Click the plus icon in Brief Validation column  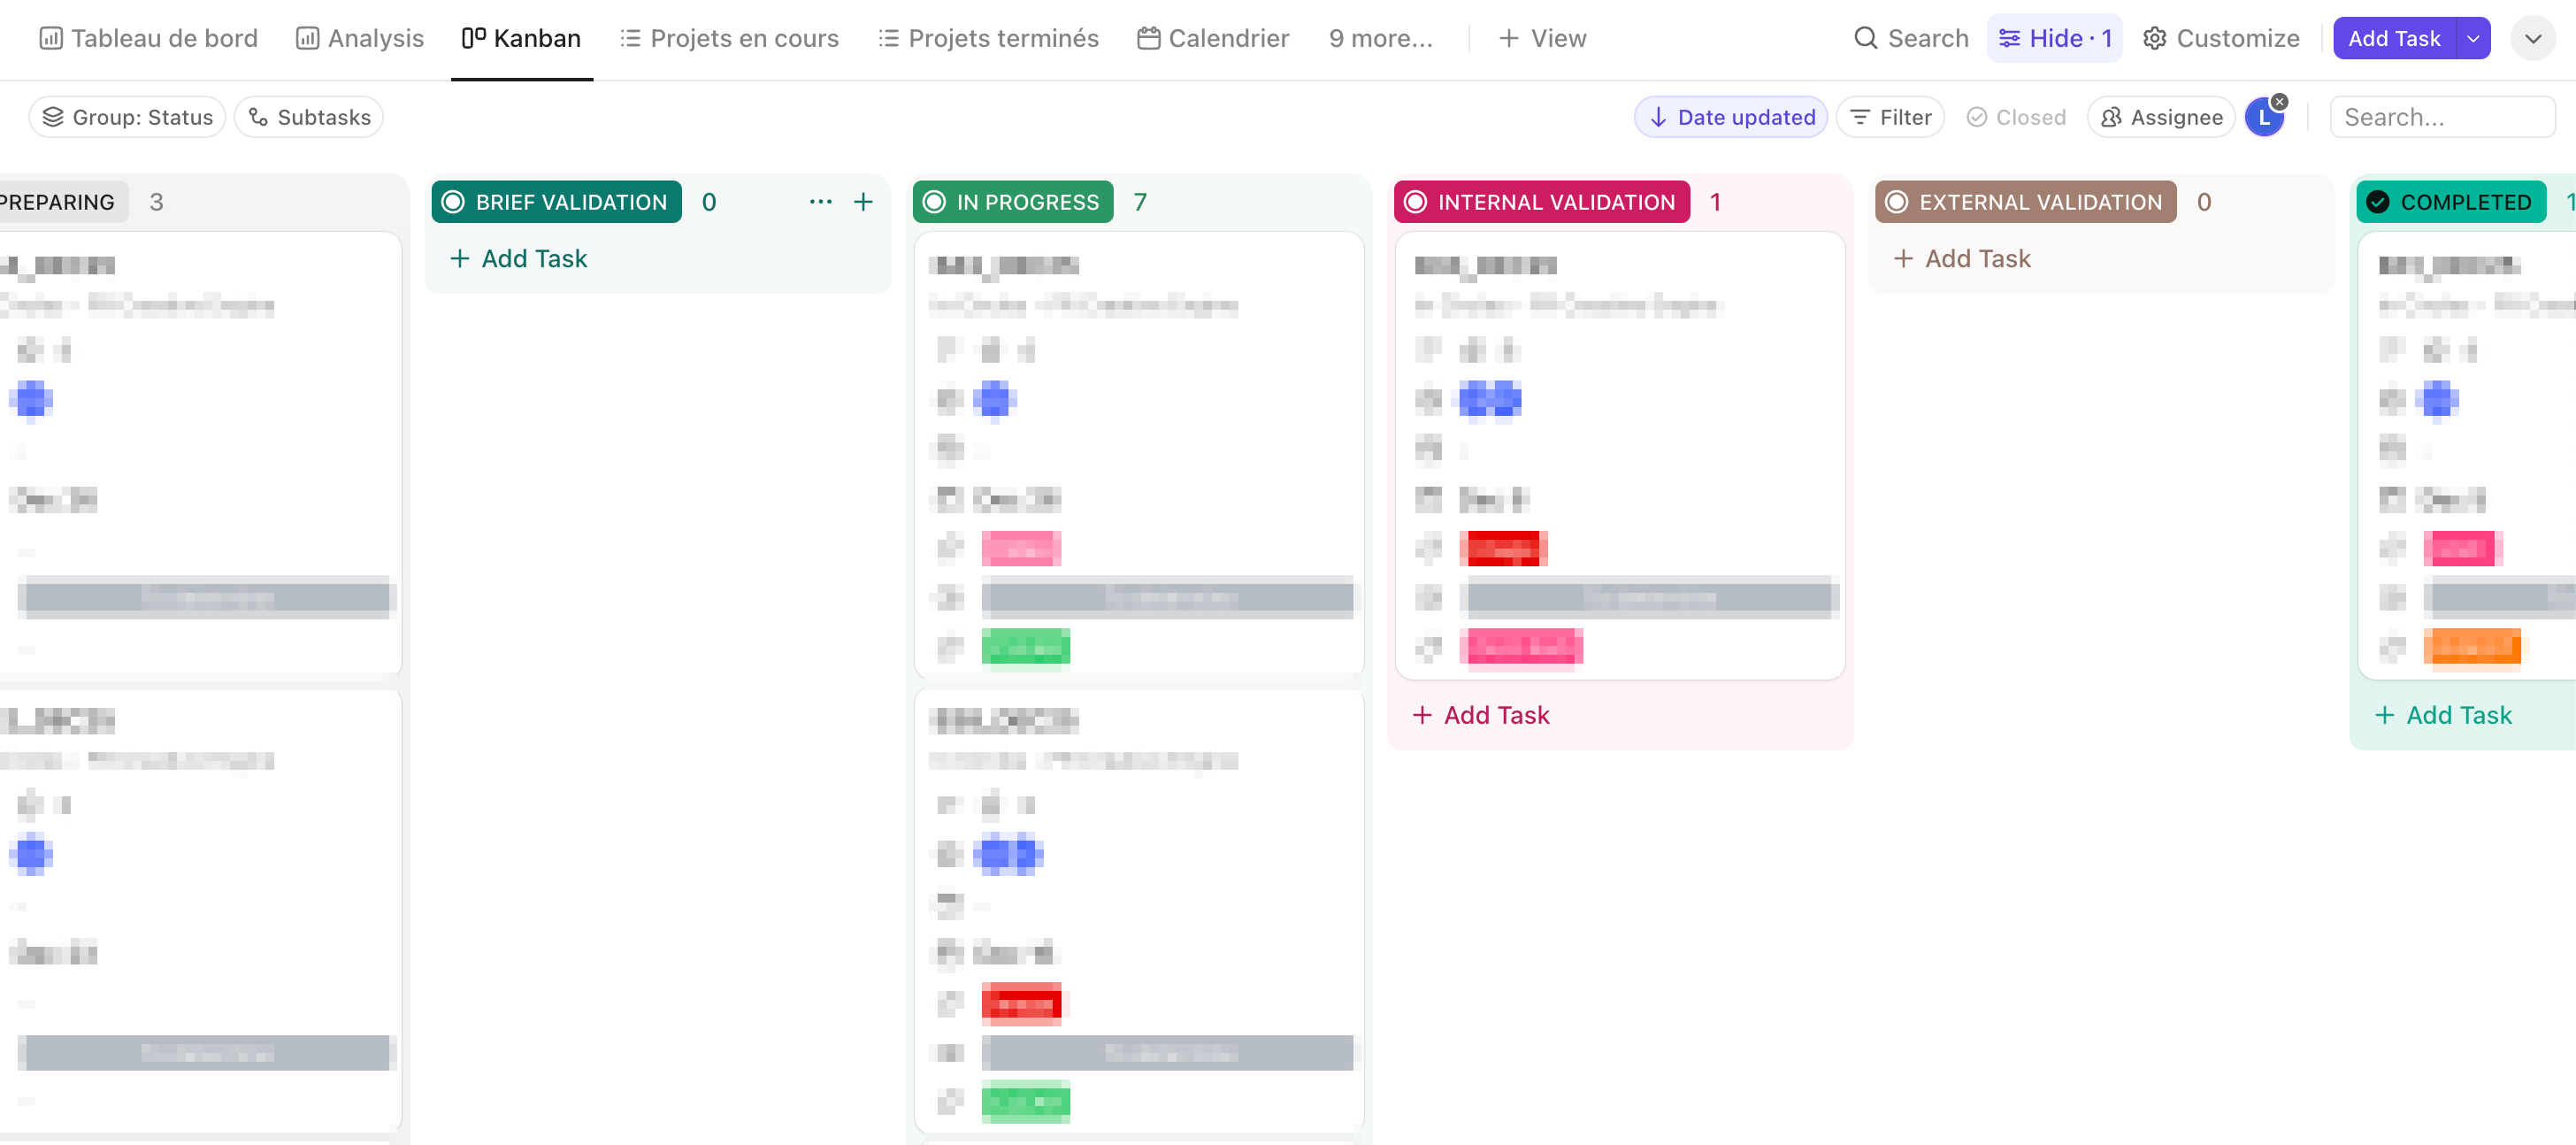pyautogui.click(x=863, y=202)
